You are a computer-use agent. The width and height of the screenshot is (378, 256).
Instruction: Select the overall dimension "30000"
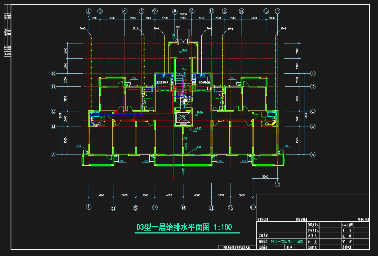(183, 14)
